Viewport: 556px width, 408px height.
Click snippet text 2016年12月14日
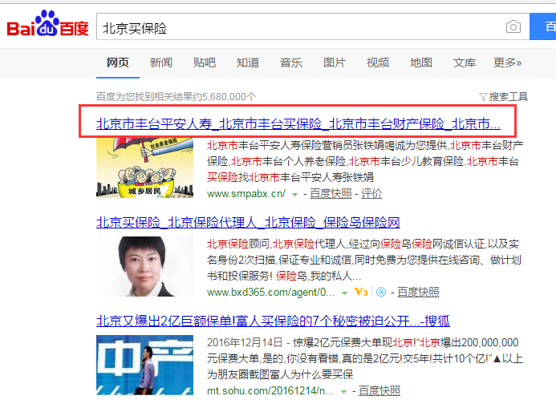click(x=245, y=342)
